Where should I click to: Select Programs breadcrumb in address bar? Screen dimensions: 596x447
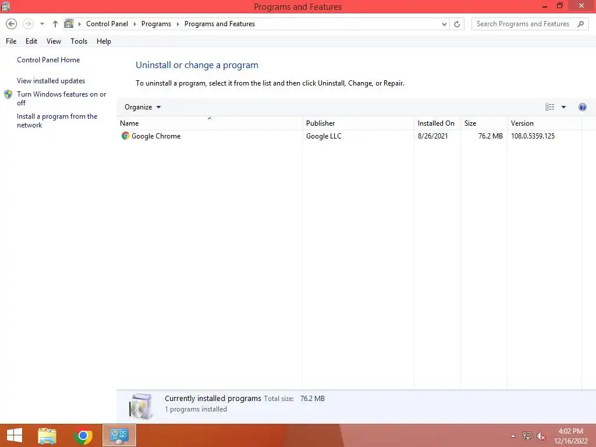coord(156,23)
